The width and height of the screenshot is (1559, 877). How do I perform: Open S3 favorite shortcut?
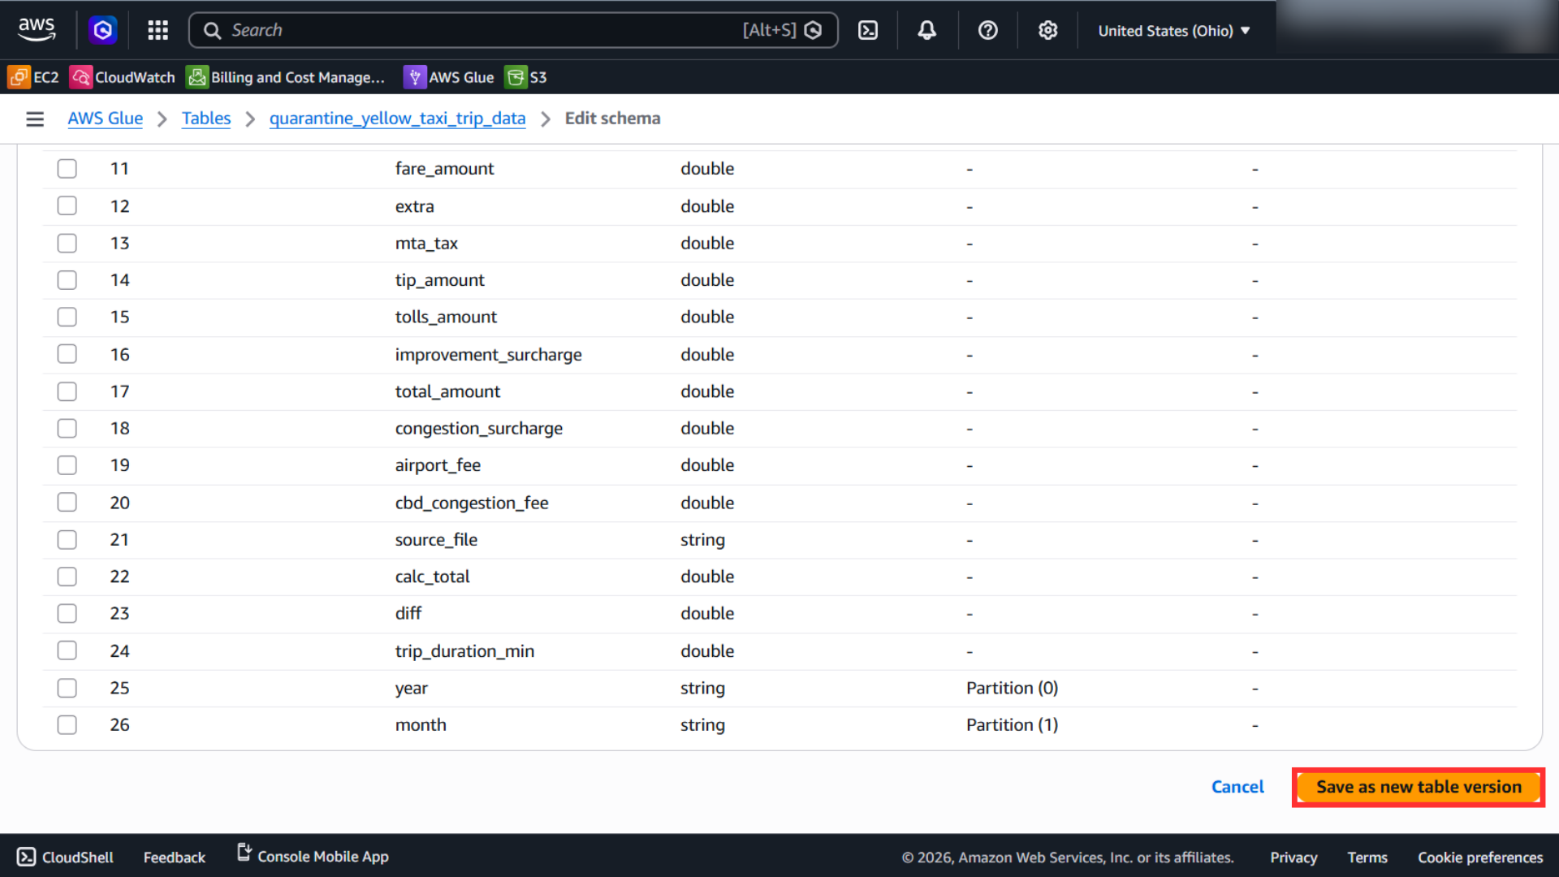click(x=526, y=77)
